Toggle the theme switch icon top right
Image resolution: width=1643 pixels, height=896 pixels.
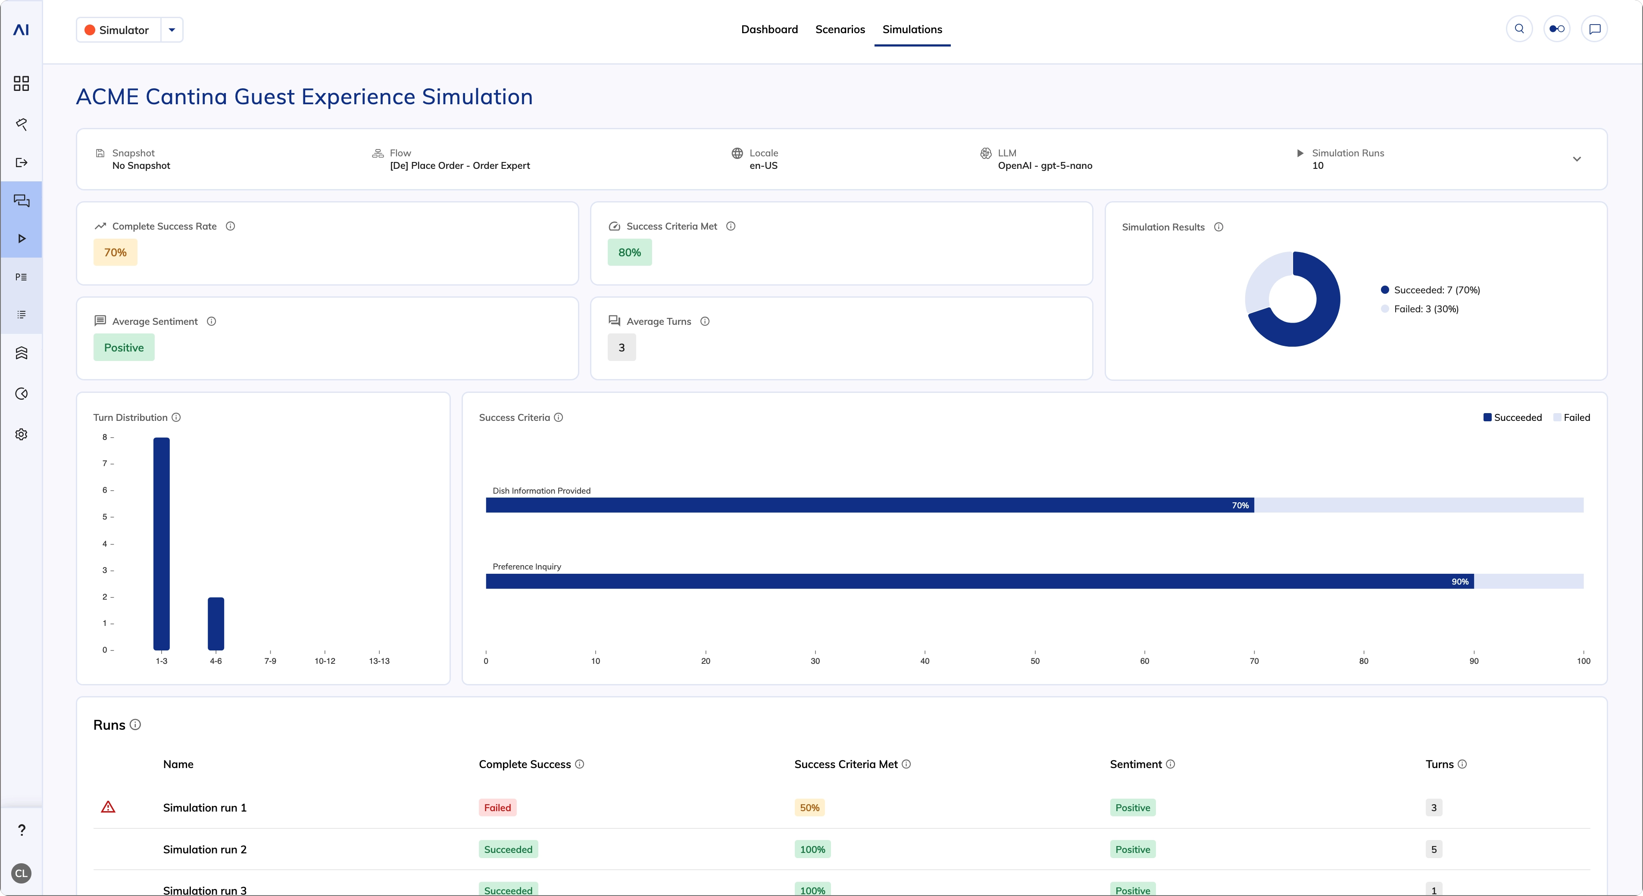click(1557, 29)
